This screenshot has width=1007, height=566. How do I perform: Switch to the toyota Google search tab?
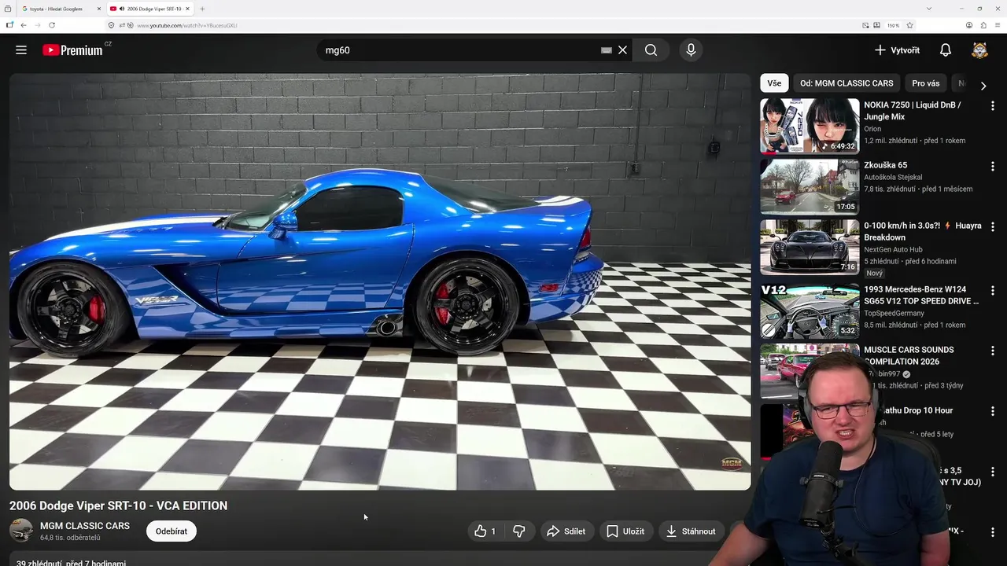pos(55,9)
